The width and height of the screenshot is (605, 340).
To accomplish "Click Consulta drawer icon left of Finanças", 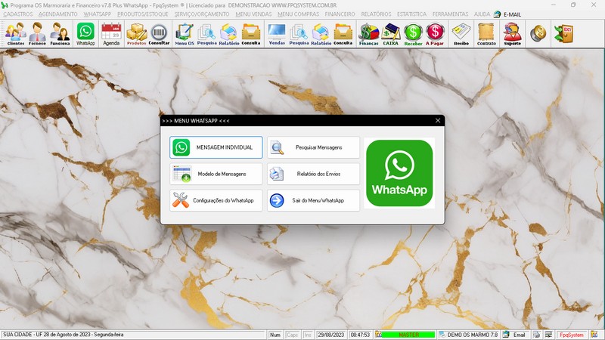I will point(343,33).
